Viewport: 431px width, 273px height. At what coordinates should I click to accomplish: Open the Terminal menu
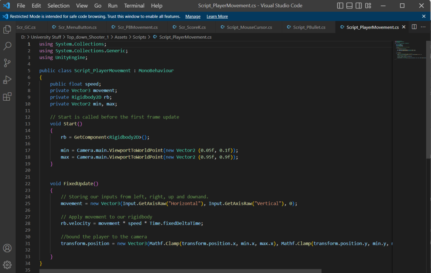click(134, 6)
